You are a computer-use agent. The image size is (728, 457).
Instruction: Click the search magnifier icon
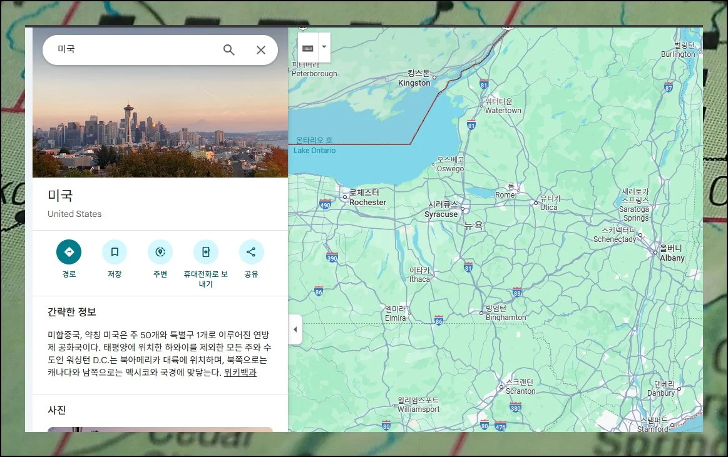pos(229,50)
